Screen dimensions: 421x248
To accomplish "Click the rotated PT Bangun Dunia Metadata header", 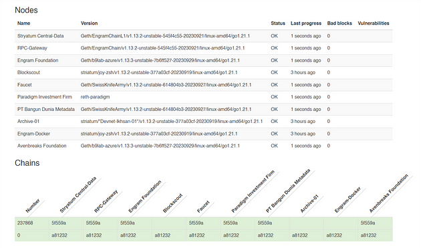I will [288, 191].
